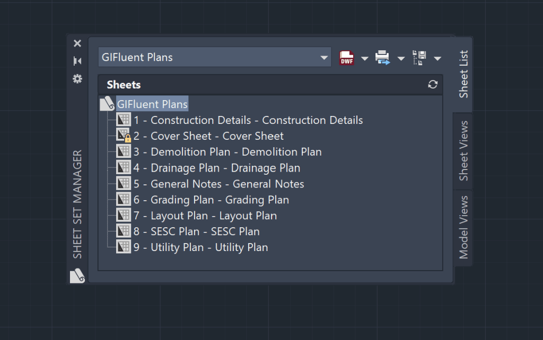Viewport: 543px width, 340px height.
Task: Refresh the sheet set list
Action: coord(433,84)
